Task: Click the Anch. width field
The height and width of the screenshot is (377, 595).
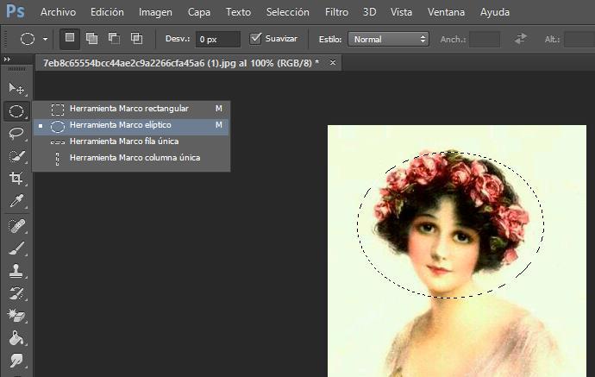Action: pyautogui.click(x=485, y=39)
